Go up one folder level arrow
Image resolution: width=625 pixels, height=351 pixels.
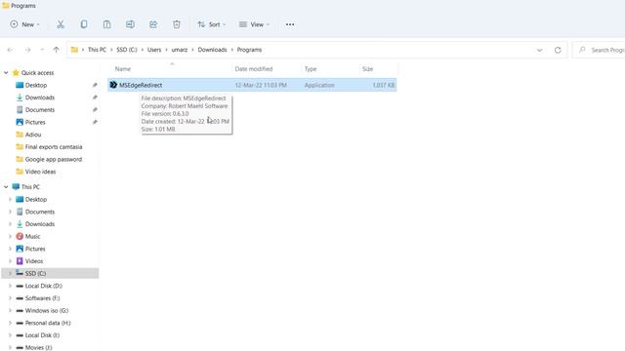click(x=57, y=50)
